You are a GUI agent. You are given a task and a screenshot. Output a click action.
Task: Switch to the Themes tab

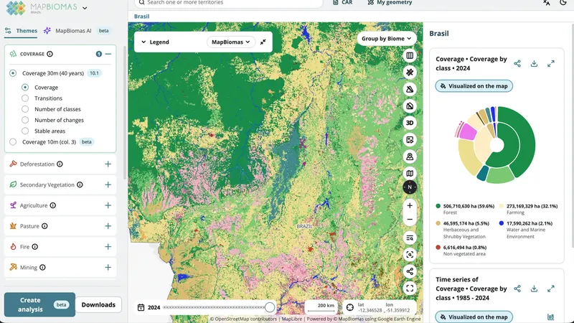click(21, 31)
